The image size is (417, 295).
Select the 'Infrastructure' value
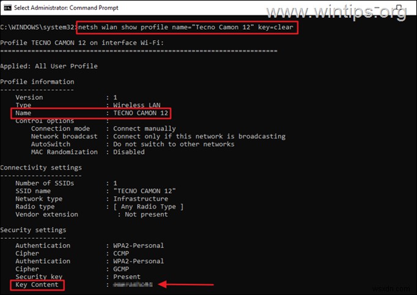point(141,199)
